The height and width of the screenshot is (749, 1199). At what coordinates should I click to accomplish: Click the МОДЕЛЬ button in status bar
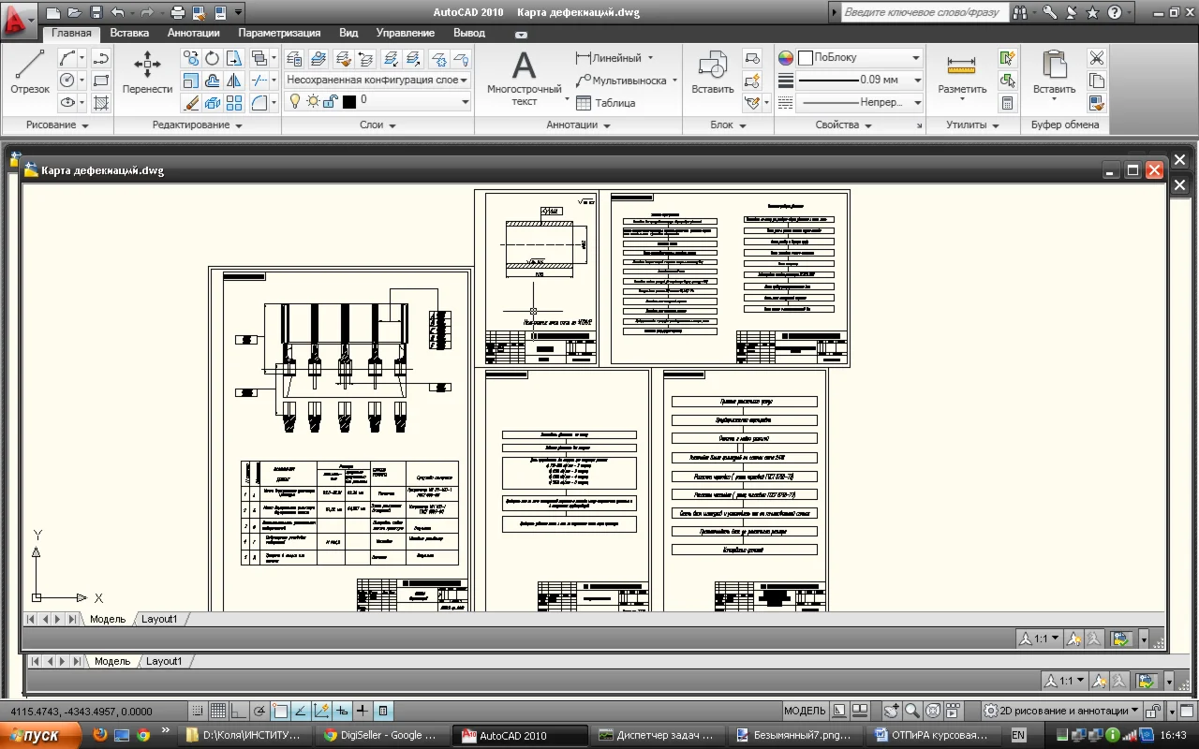(805, 711)
